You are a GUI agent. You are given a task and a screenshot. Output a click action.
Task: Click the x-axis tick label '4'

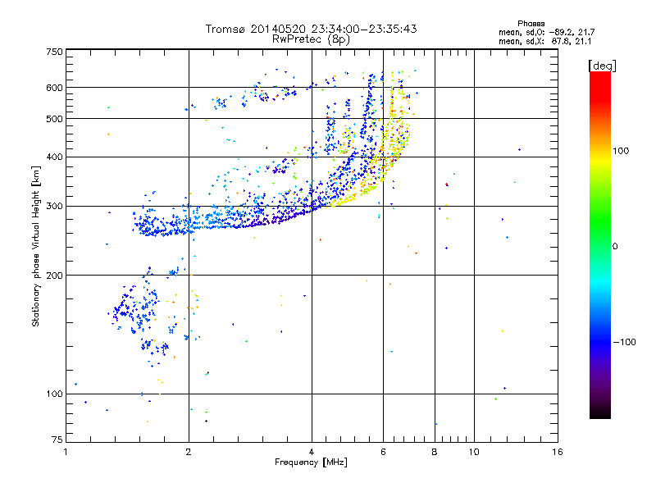(x=312, y=452)
